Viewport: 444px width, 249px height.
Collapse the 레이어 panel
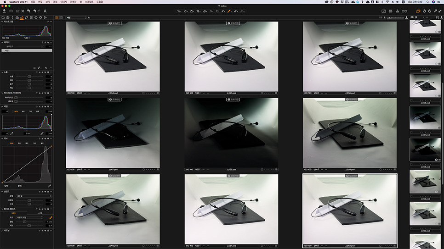pos(2,42)
